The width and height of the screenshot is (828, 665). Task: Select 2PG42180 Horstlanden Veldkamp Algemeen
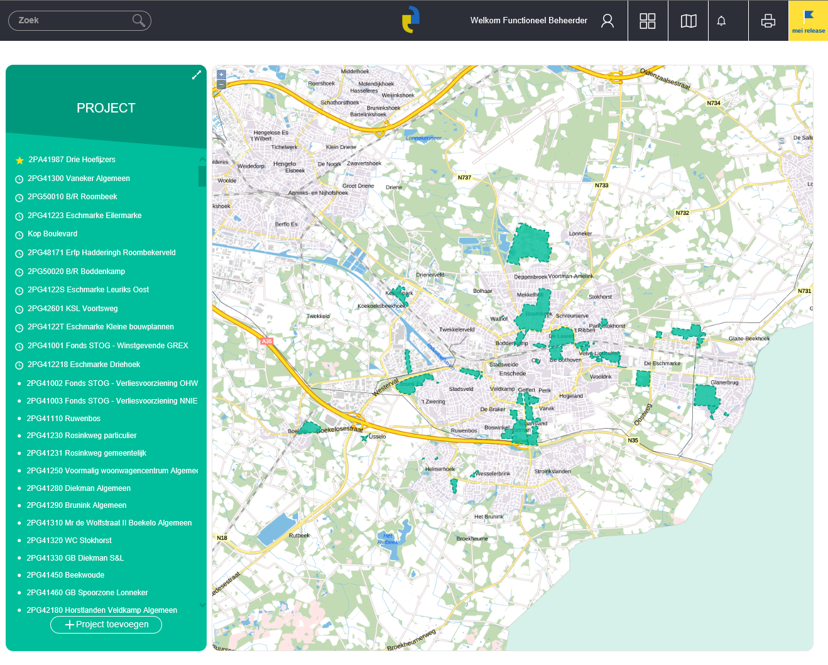click(102, 610)
